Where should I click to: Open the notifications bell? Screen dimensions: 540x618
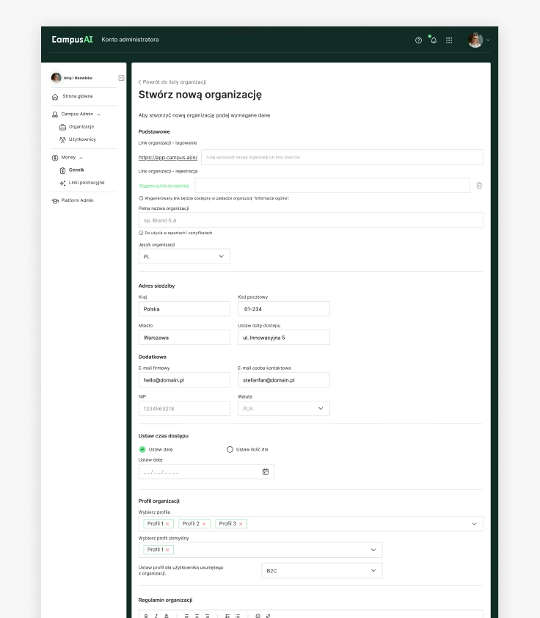click(x=434, y=40)
